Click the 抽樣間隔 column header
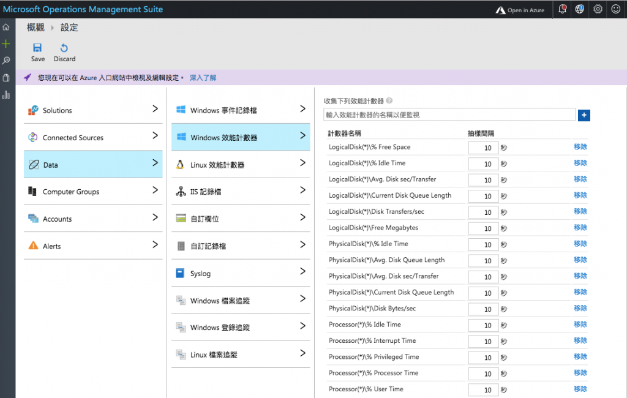Image resolution: width=627 pixels, height=398 pixels. 481,133
